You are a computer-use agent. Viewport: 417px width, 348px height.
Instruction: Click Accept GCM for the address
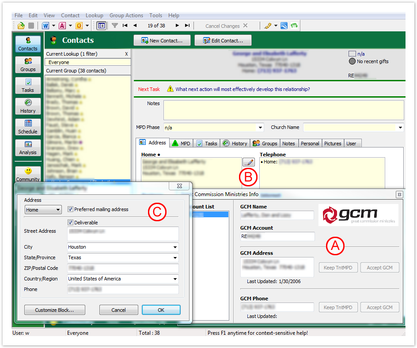379,267
